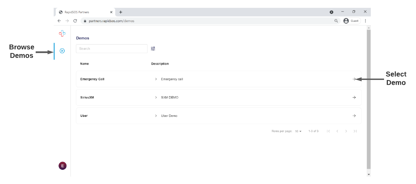
Task: Select the RapidSOS Partners tab
Action: pos(85,12)
